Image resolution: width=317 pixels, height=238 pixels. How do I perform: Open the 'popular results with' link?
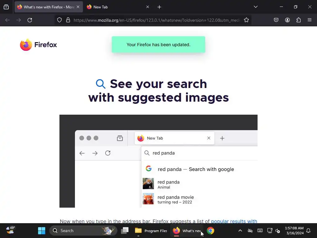(234, 221)
